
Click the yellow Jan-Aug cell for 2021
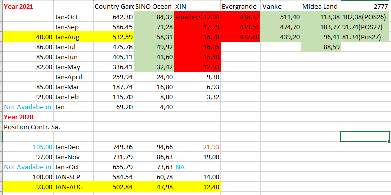point(74,37)
